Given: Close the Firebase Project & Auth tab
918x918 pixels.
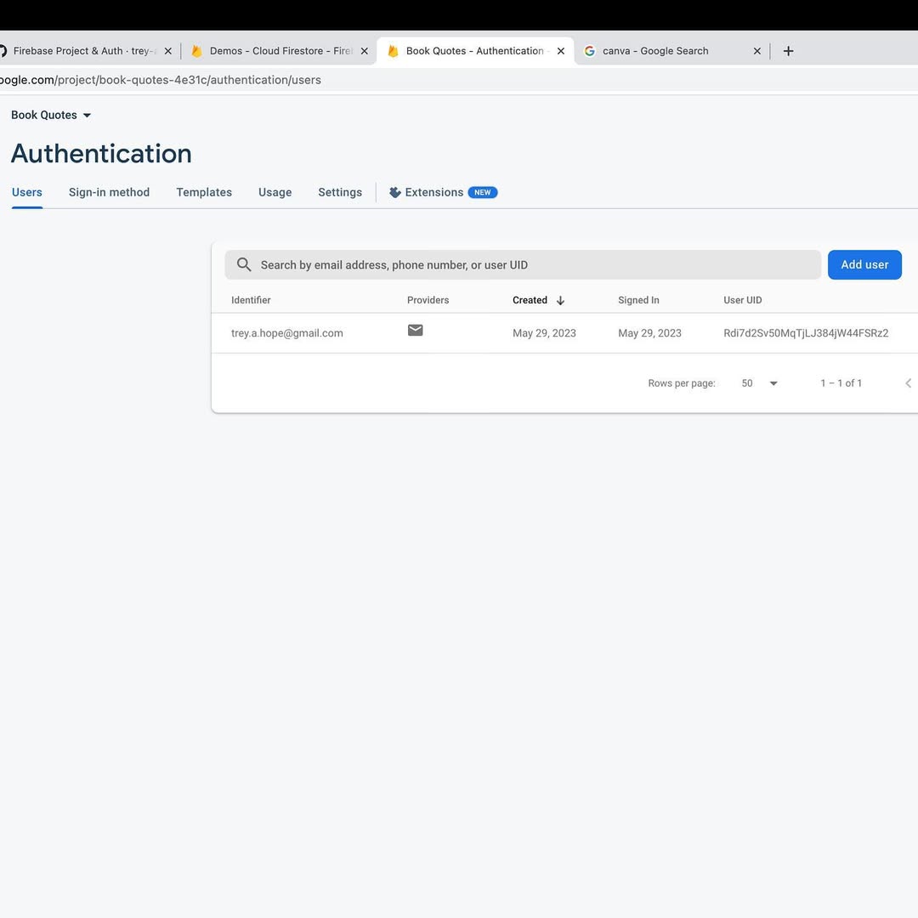Looking at the screenshot, I should pyautogui.click(x=167, y=51).
